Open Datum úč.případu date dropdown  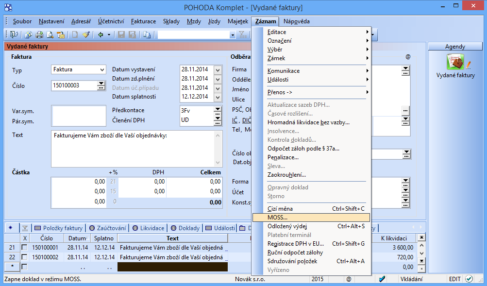218,88
